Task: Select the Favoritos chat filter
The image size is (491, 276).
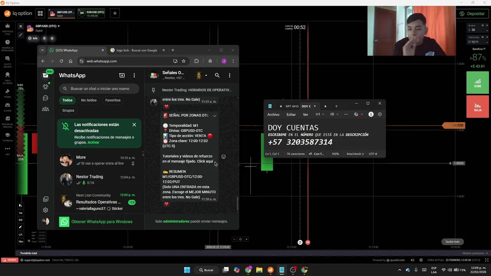Action: coord(113,100)
